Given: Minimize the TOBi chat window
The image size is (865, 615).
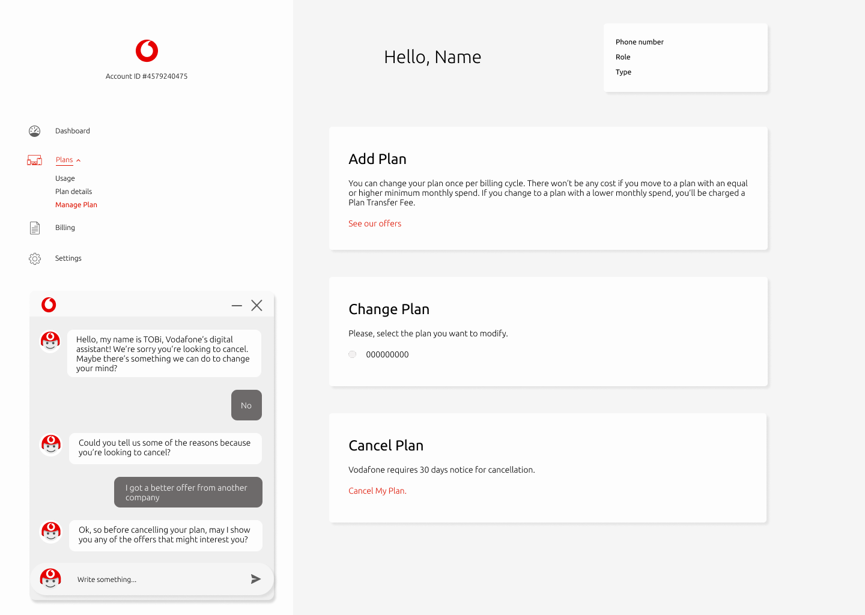Looking at the screenshot, I should [x=237, y=306].
